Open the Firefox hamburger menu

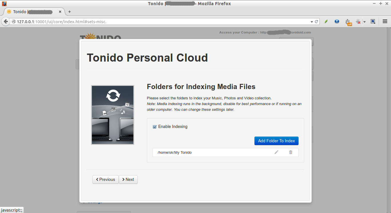[385, 21]
